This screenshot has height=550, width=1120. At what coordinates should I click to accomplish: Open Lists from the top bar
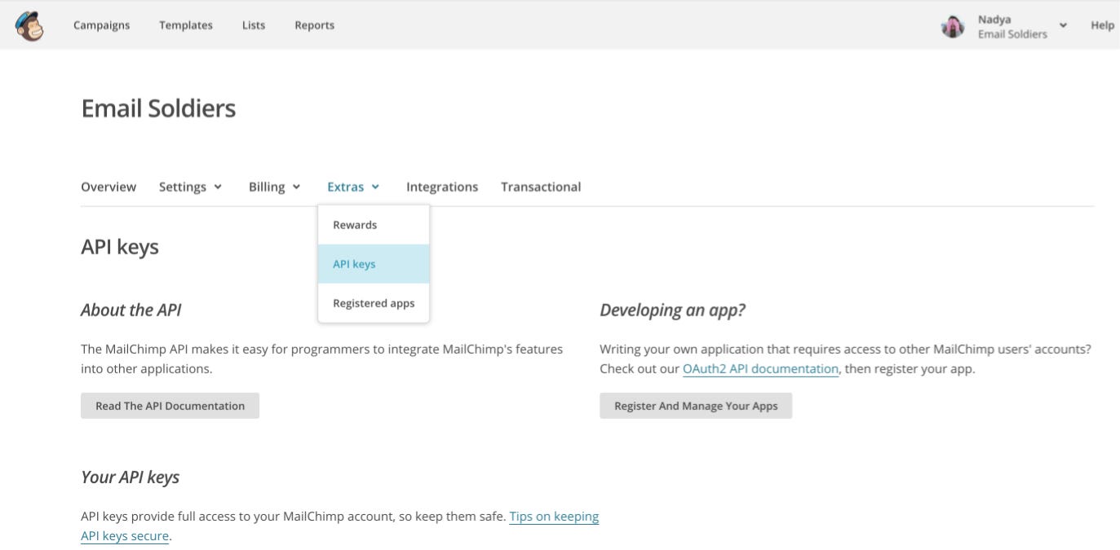tap(254, 25)
